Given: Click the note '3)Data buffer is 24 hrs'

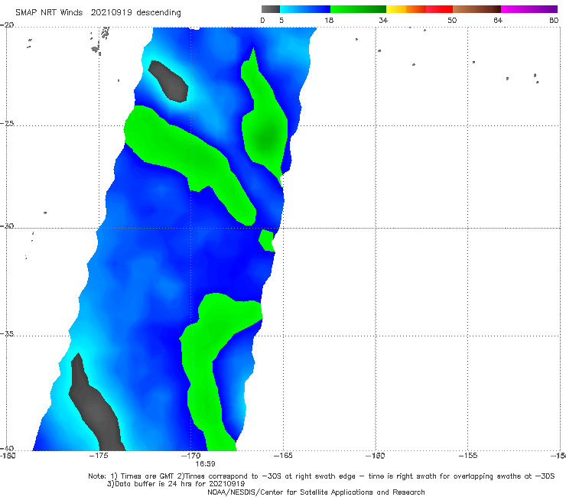Looking at the screenshot, I should [176, 484].
